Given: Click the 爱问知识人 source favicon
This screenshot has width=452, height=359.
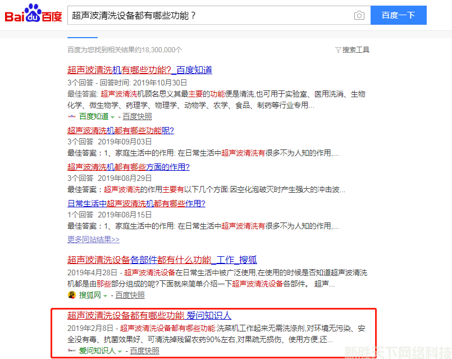Looking at the screenshot, I should click(72, 351).
